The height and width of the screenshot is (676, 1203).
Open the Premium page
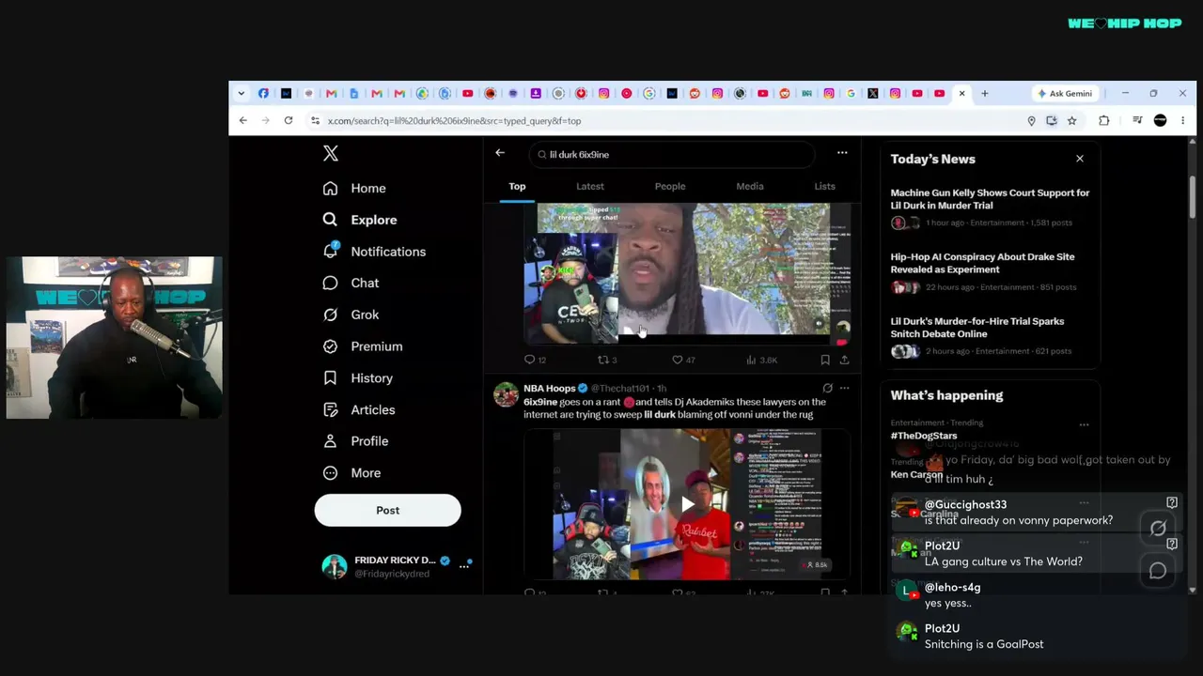click(363, 346)
